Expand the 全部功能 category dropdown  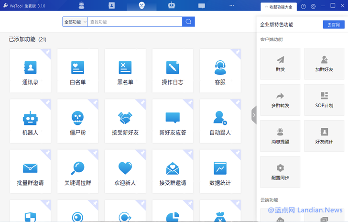click(75, 22)
